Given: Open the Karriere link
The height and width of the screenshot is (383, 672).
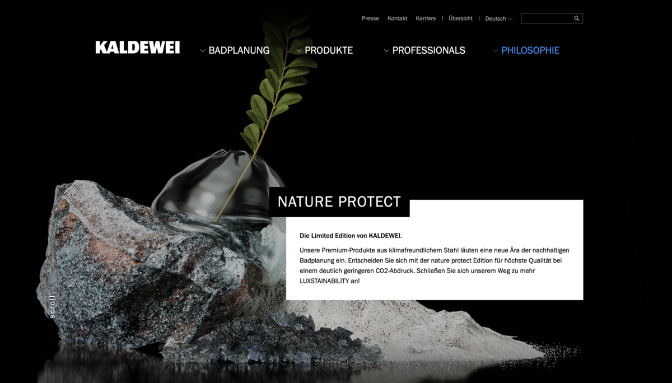Looking at the screenshot, I should click(426, 18).
